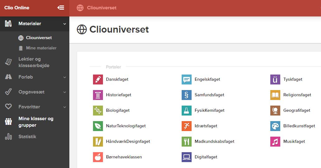This screenshot has width=321, height=168.
Task: Click Cliouniverset in the top breadcrumb bar
Action: click(102, 8)
